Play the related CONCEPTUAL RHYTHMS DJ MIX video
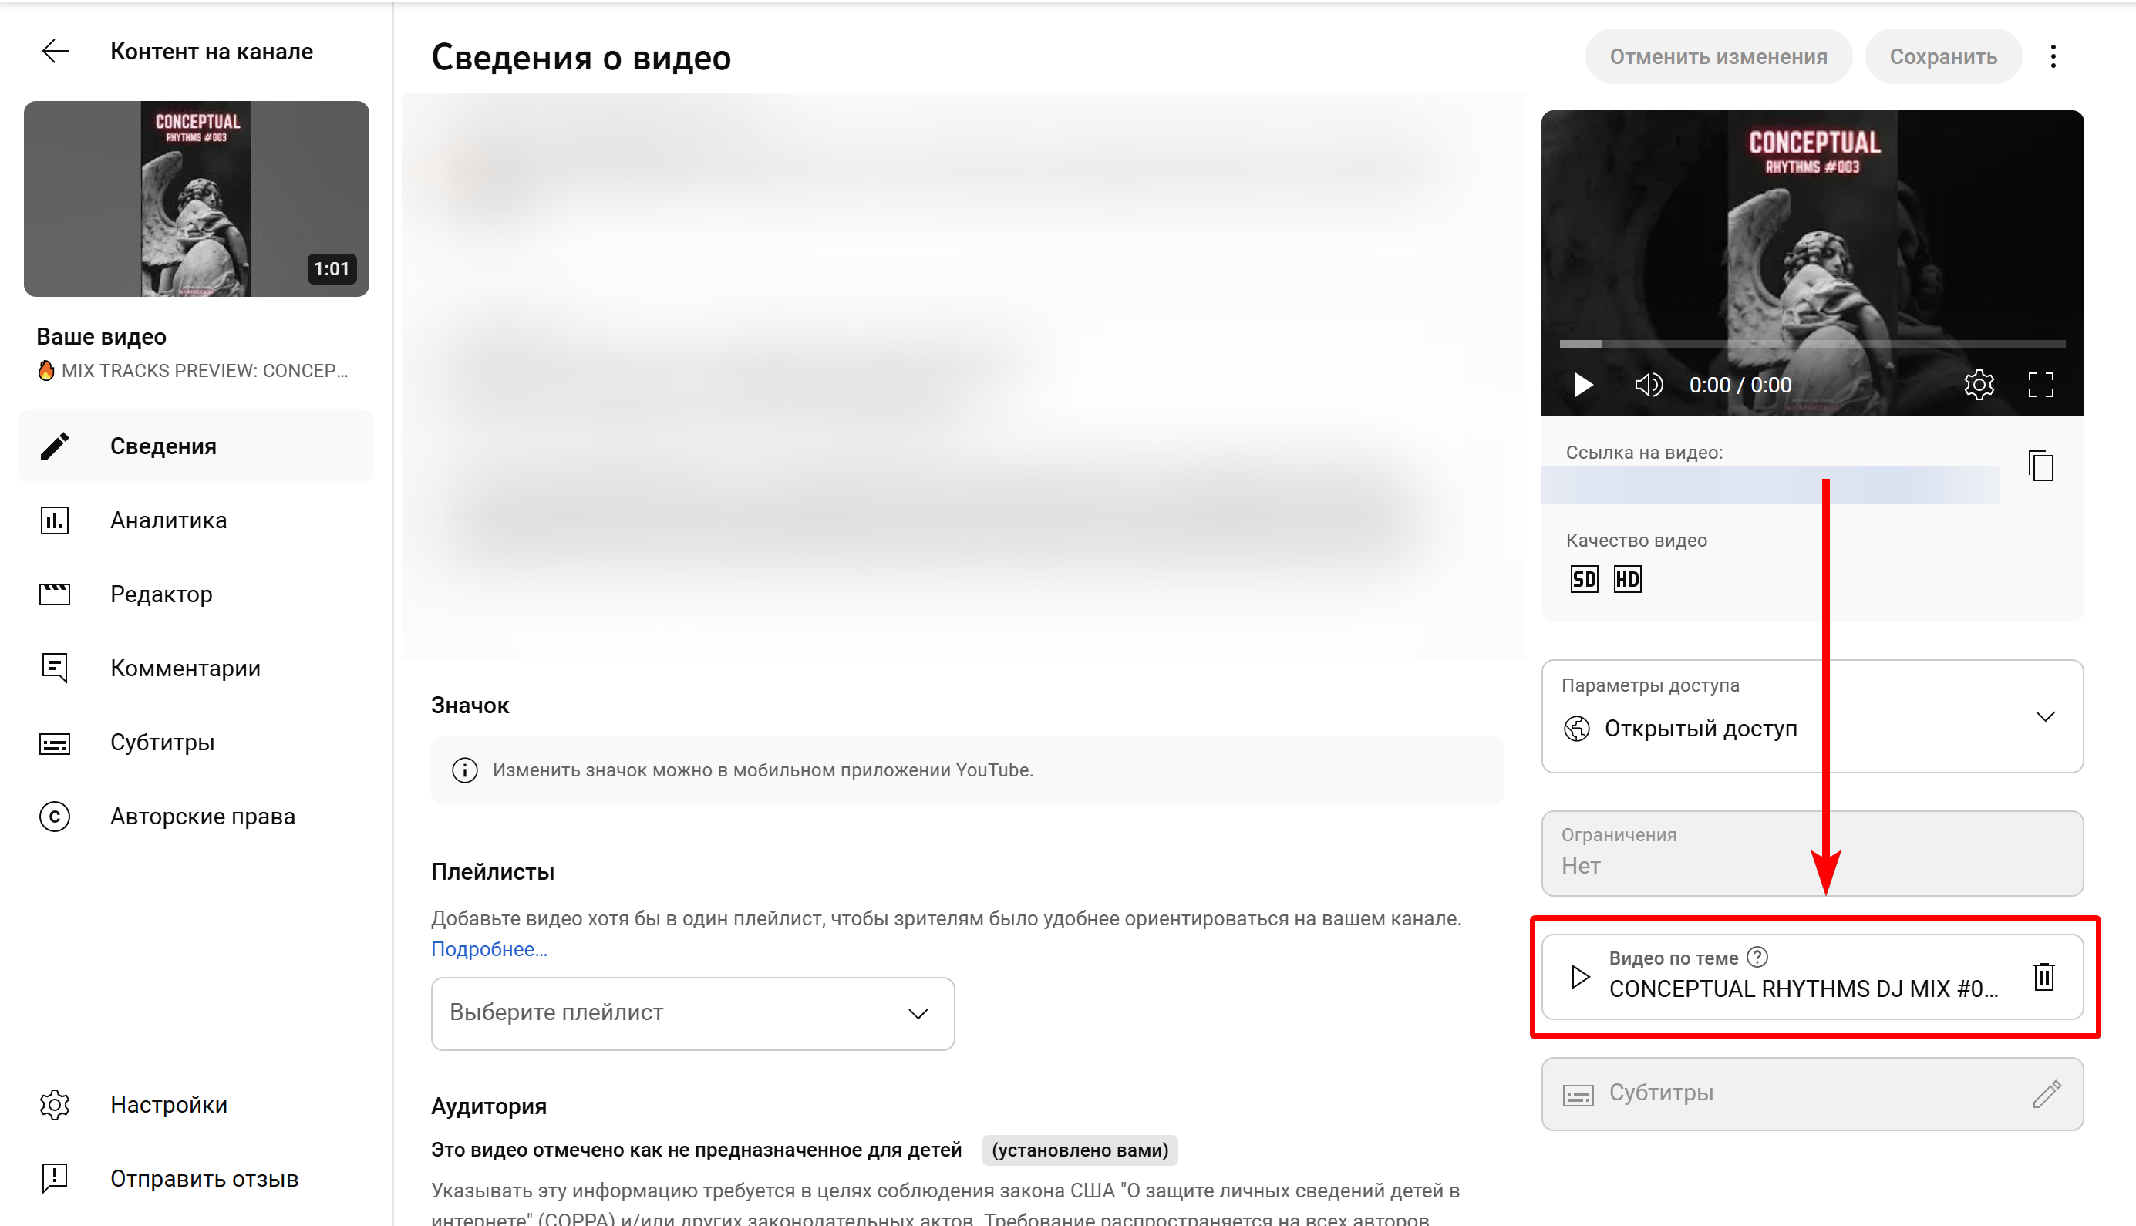 pos(1580,977)
